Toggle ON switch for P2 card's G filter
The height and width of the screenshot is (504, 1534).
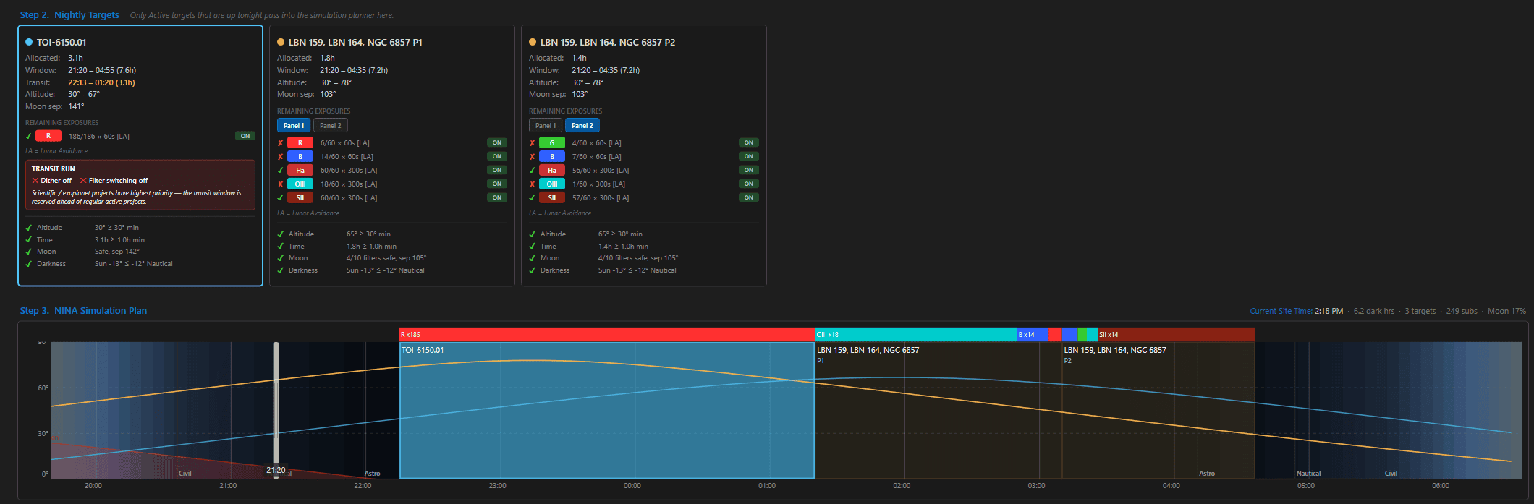pos(749,142)
